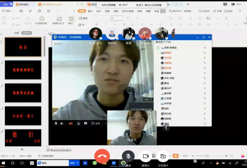
Task: Open the 节 section dropdown
Action: pyautogui.click(x=81, y=25)
